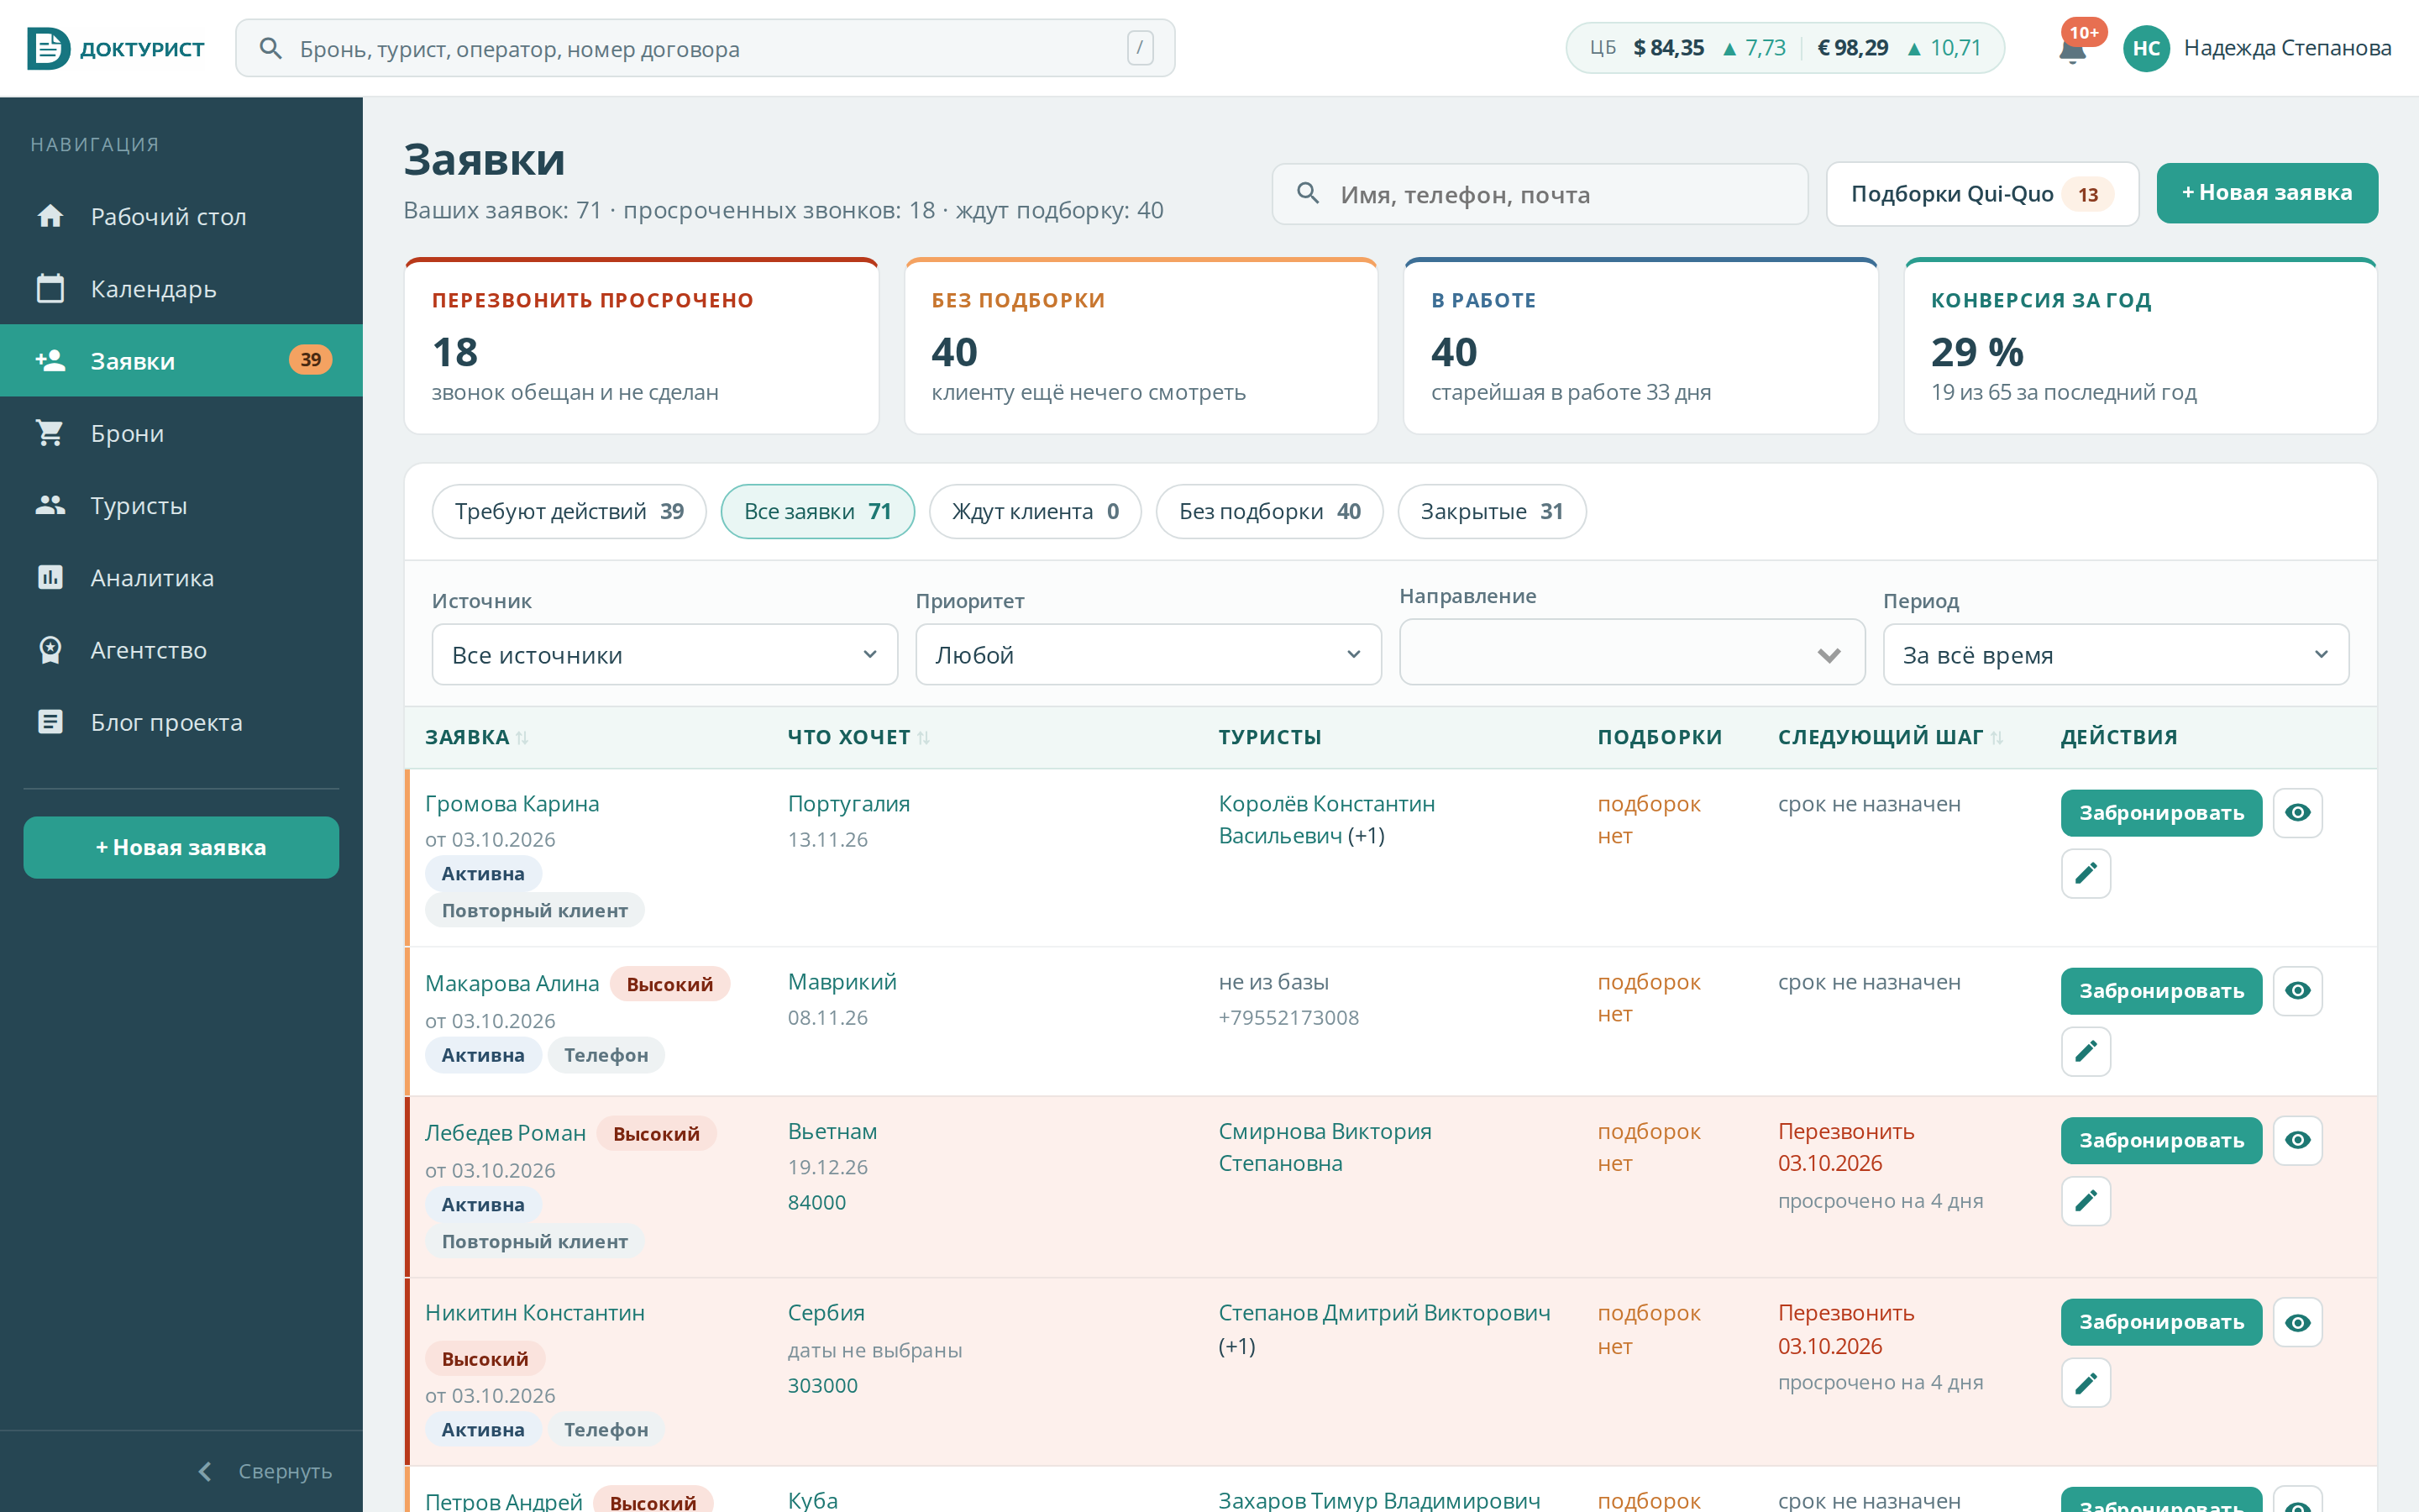Collapse sidebar with the Свернуть chevron
The height and width of the screenshot is (1512, 2419).
pyautogui.click(x=205, y=1471)
